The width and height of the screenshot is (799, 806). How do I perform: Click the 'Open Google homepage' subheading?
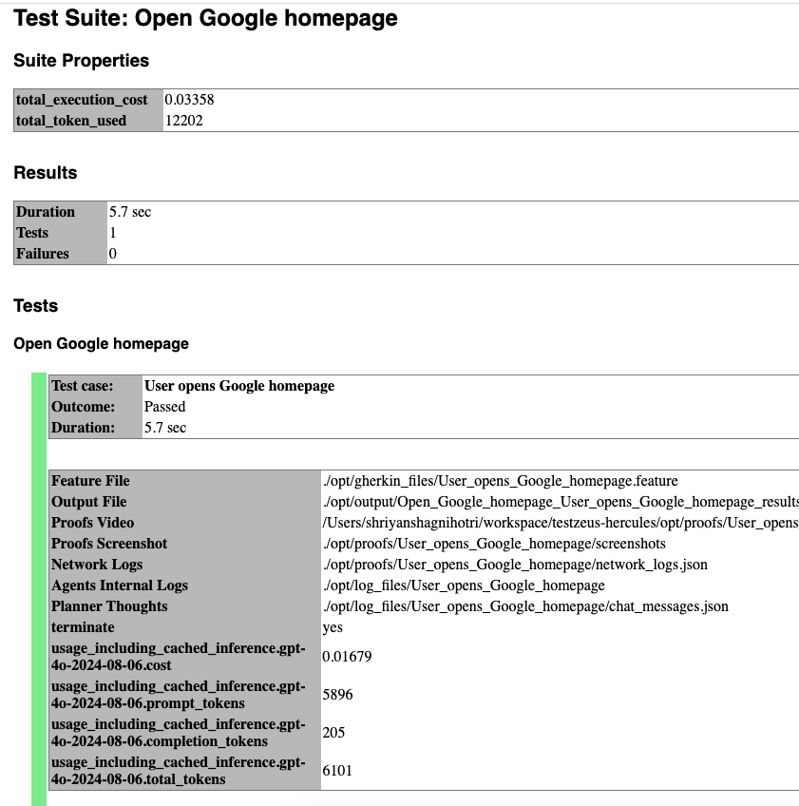[x=102, y=344]
